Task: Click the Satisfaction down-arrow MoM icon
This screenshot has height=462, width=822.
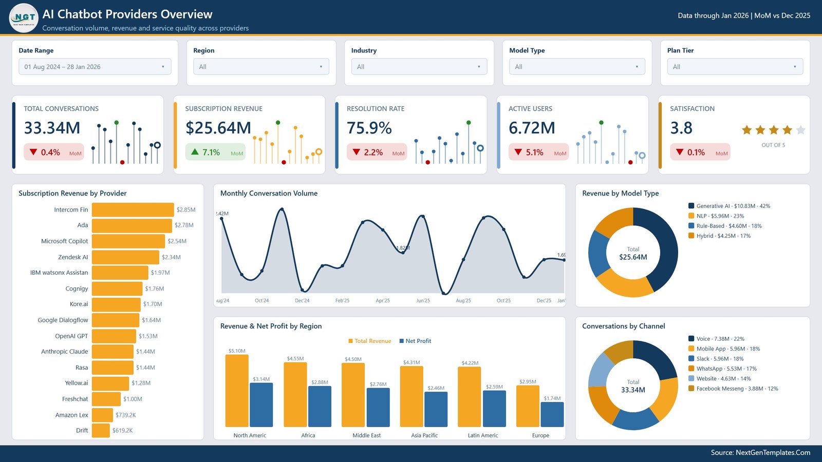Action: coord(680,152)
